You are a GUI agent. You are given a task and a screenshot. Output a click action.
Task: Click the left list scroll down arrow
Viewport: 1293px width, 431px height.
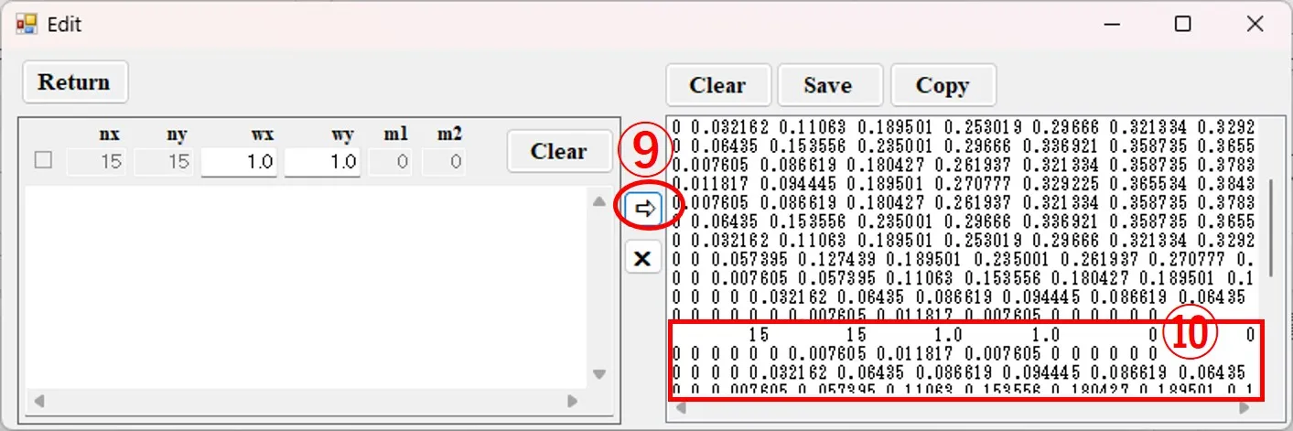click(599, 374)
